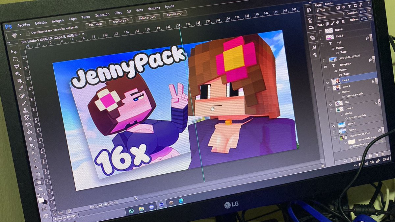The image size is (395, 222).
Task: Open the Opacidad percentage dropdown
Action: (x=368, y=12)
